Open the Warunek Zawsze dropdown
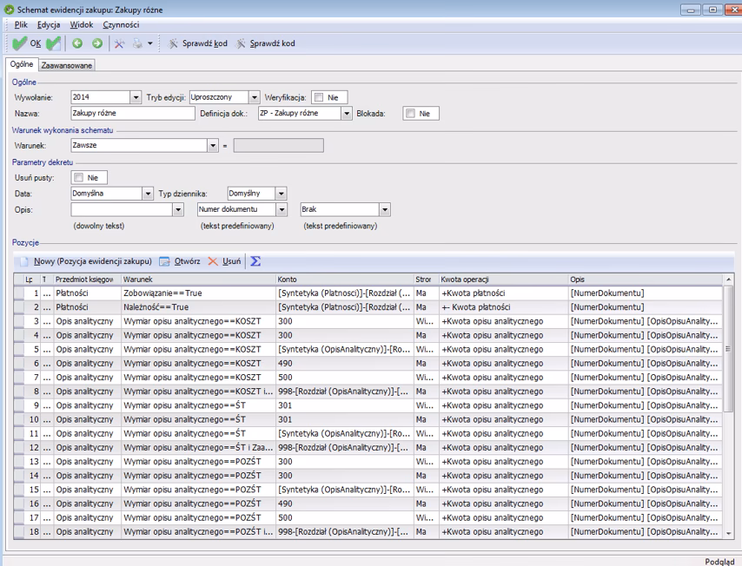Image resolution: width=742 pixels, height=566 pixels. (212, 145)
